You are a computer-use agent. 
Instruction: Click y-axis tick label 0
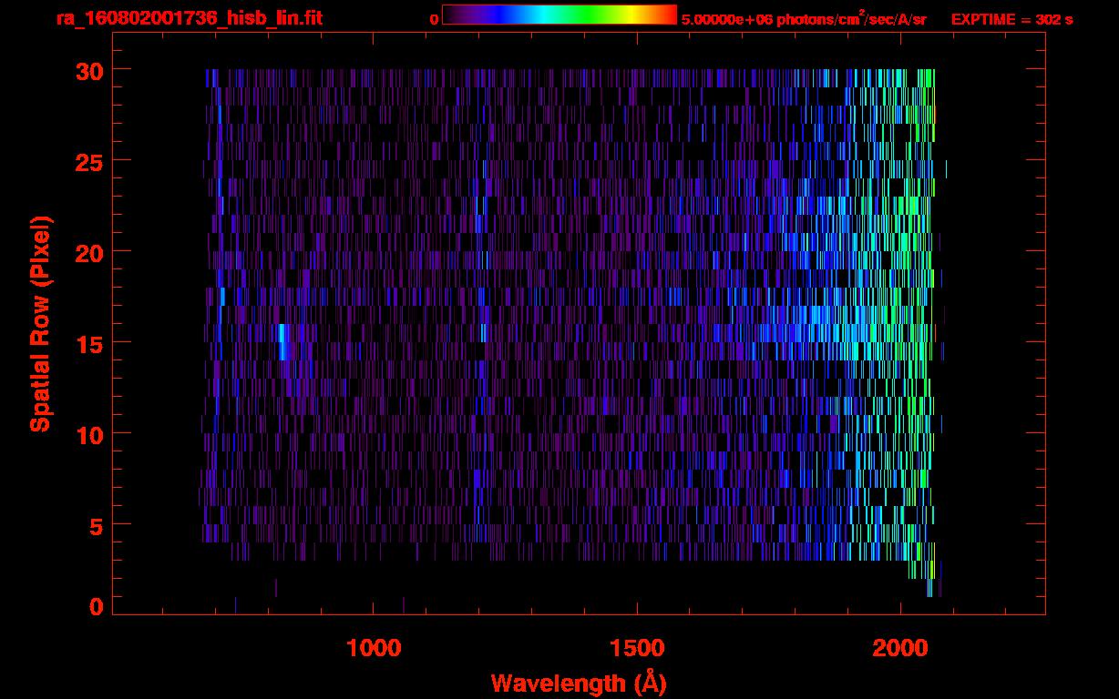95,606
